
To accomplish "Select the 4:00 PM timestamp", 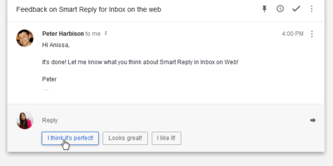I will click(x=293, y=33).
